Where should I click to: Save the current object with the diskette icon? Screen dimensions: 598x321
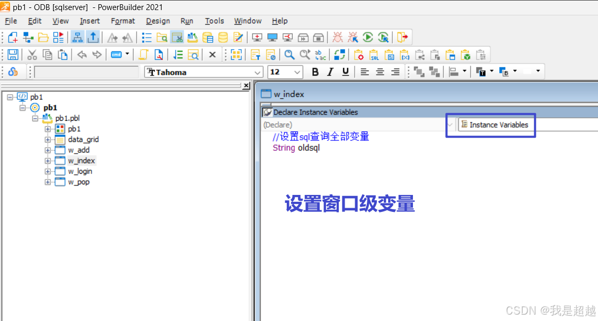pos(13,55)
